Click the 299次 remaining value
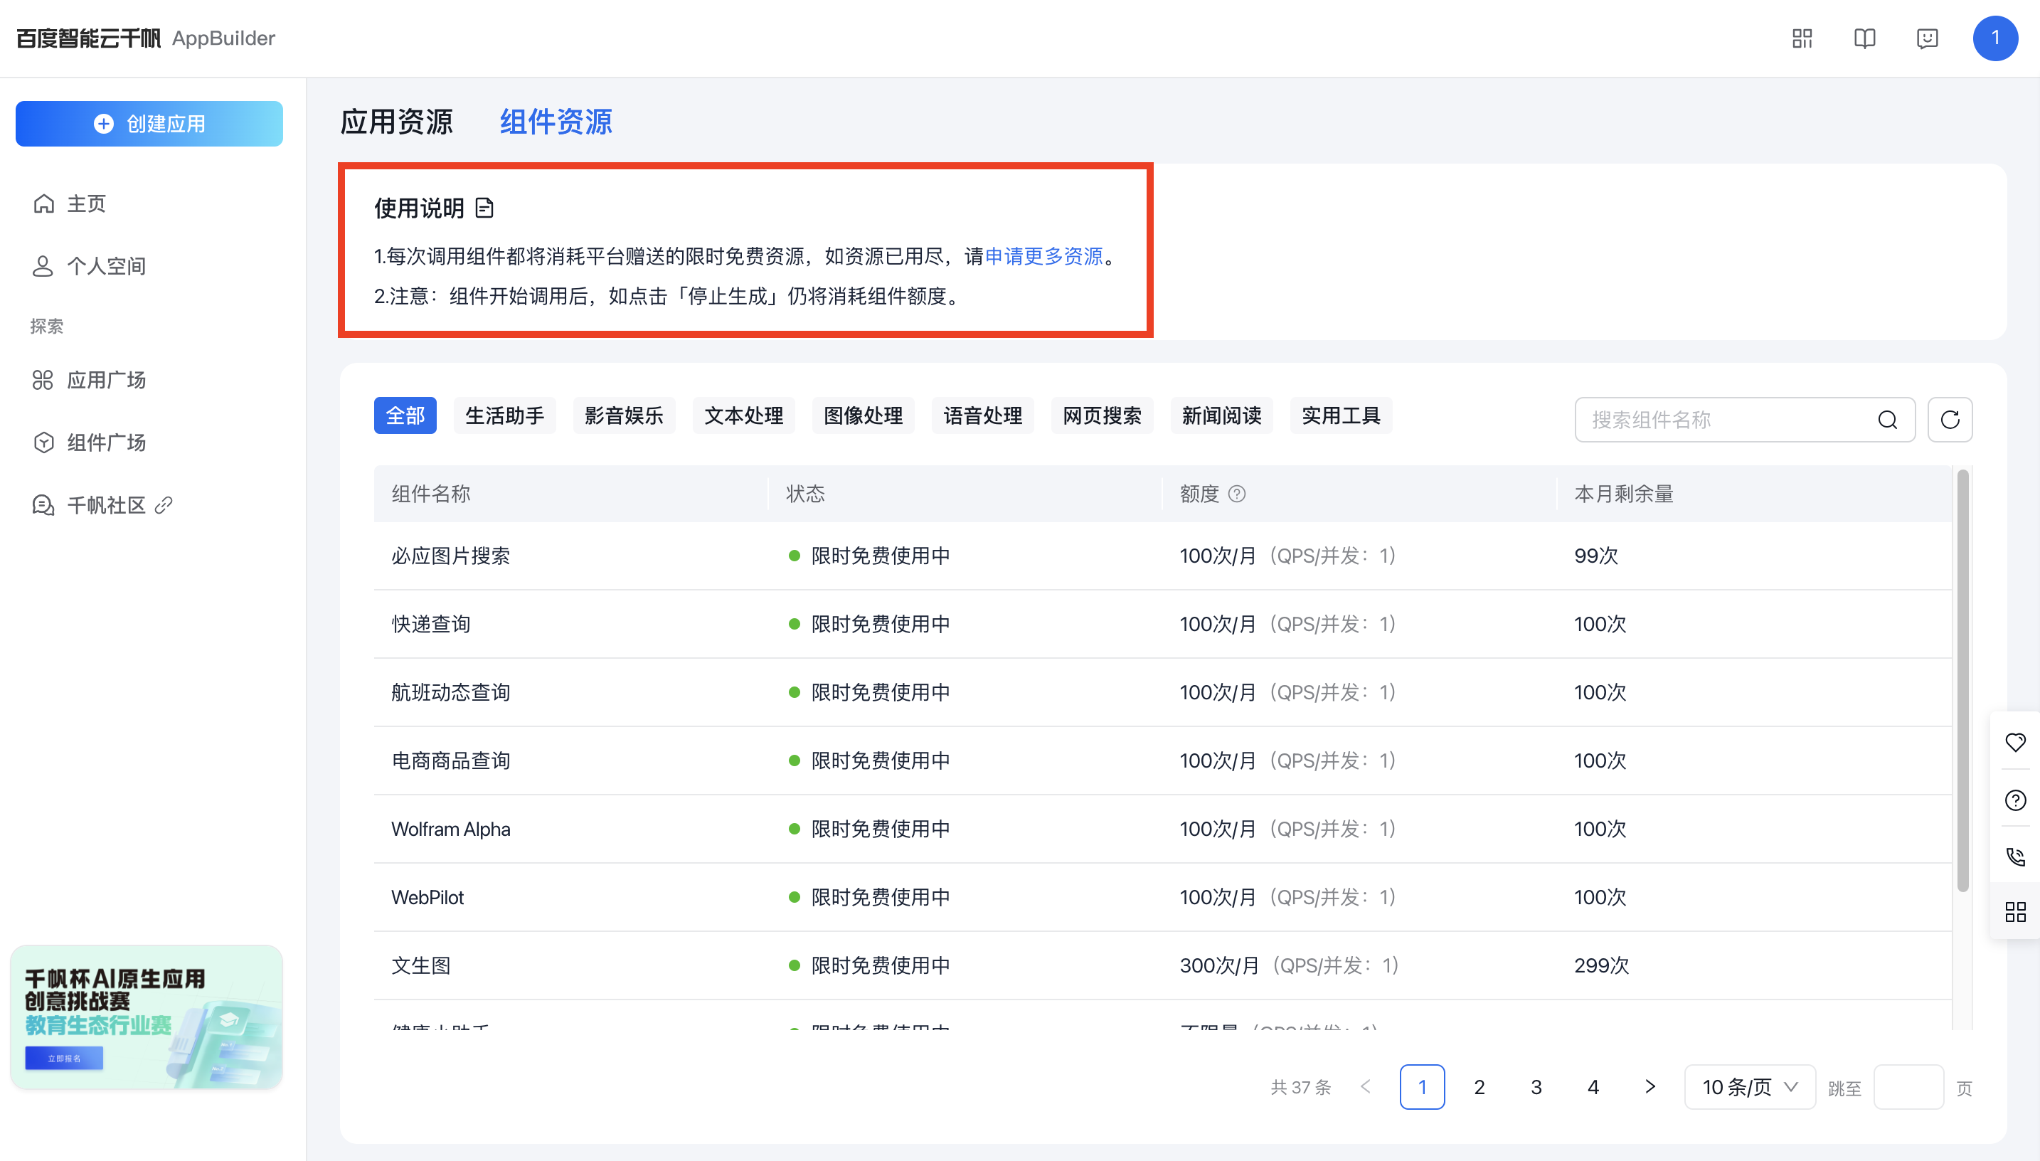2040x1161 pixels. (x=1602, y=965)
